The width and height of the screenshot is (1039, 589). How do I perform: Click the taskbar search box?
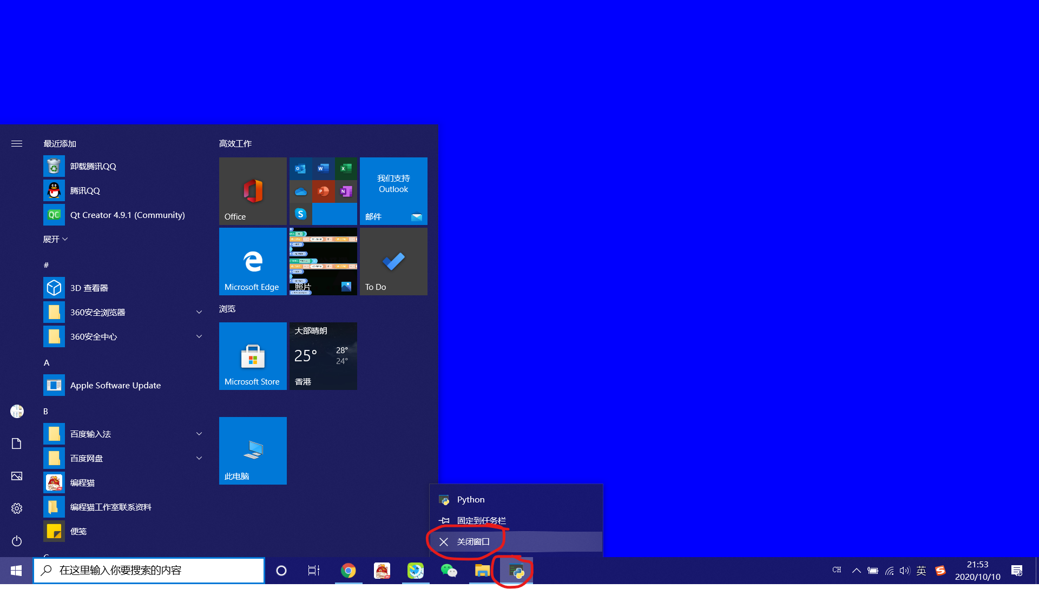pos(149,570)
